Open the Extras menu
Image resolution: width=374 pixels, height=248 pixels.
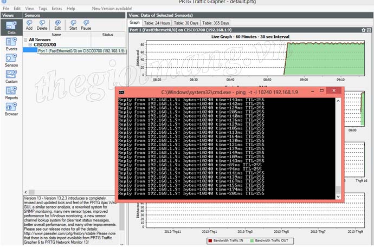tap(57, 9)
